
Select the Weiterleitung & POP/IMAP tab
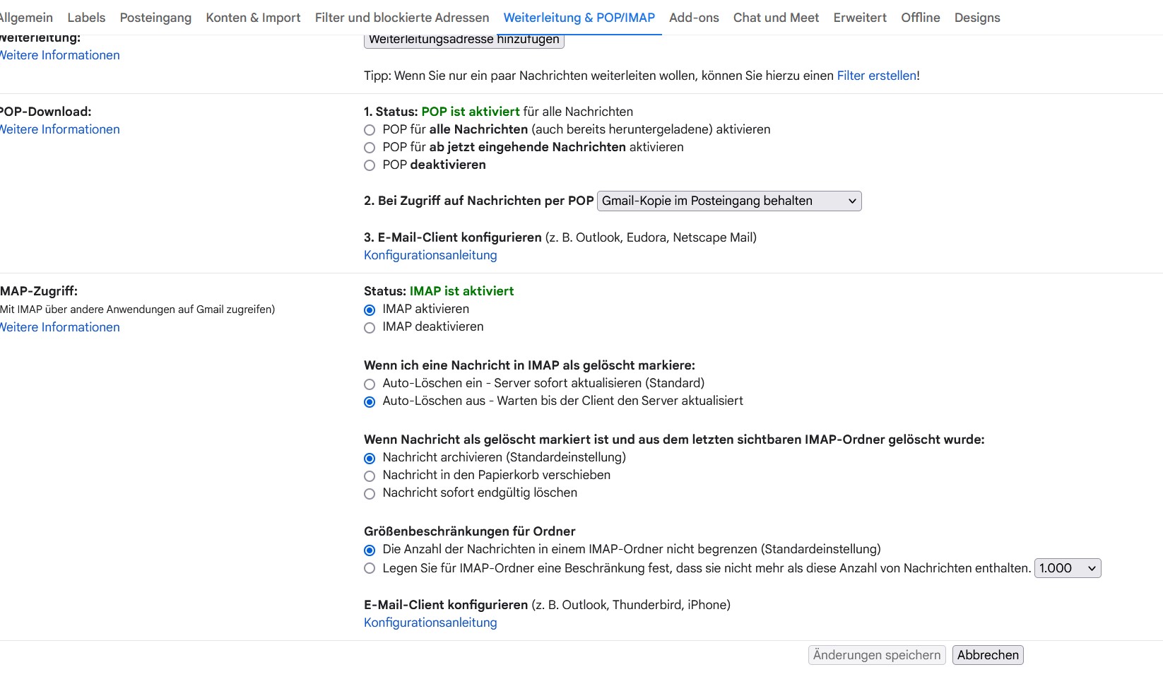pyautogui.click(x=579, y=18)
